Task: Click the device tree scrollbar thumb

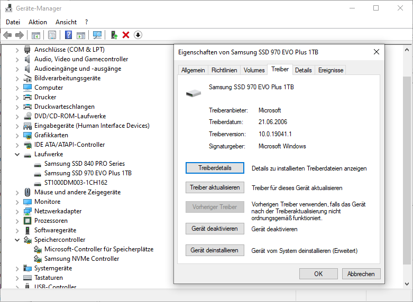Action: tap(407, 171)
